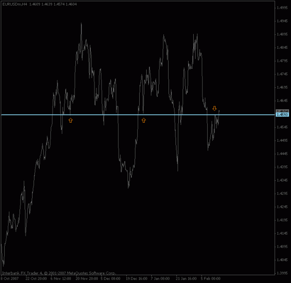
Task: Click the 1.4395 price scale label
Action: point(282,167)
